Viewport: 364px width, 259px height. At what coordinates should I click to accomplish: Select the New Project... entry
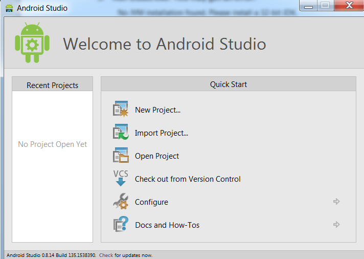157,110
